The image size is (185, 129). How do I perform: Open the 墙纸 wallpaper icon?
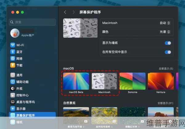click(13, 122)
